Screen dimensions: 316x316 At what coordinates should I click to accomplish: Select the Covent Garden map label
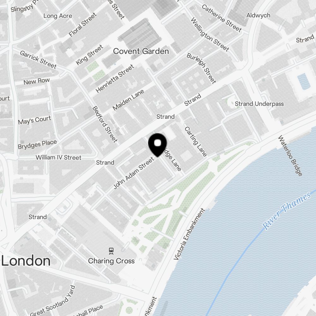(x=141, y=51)
